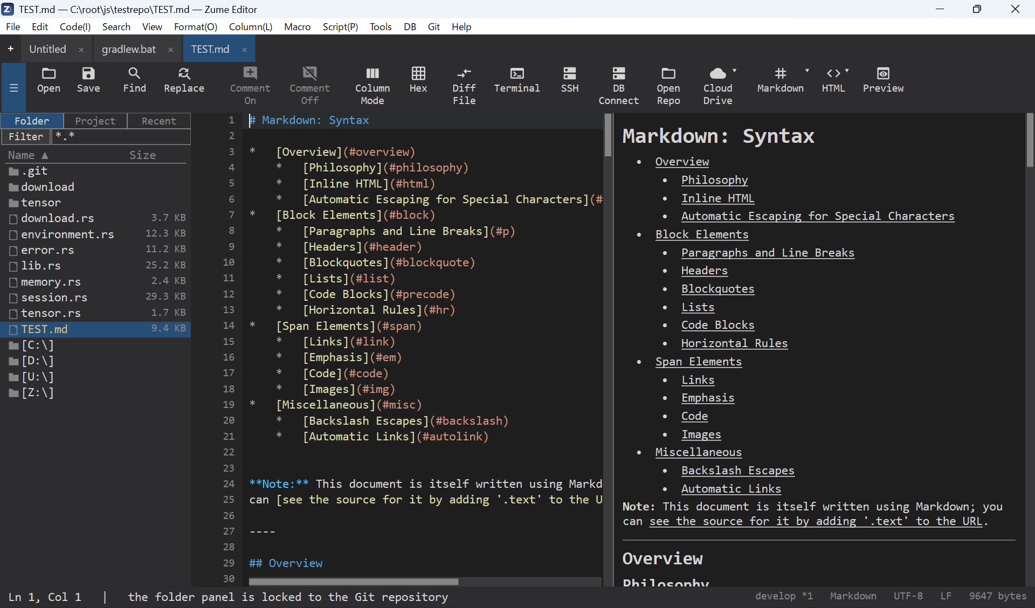
Task: Switch to the Recent panel tab
Action: tap(158, 121)
